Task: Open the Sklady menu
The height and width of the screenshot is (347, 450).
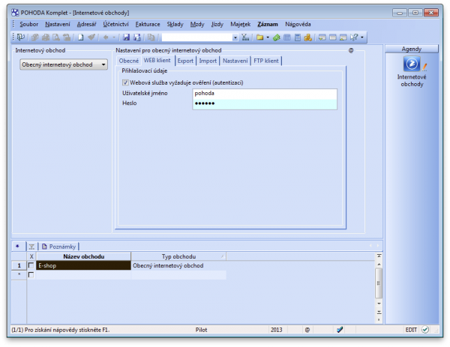Action: click(x=175, y=25)
